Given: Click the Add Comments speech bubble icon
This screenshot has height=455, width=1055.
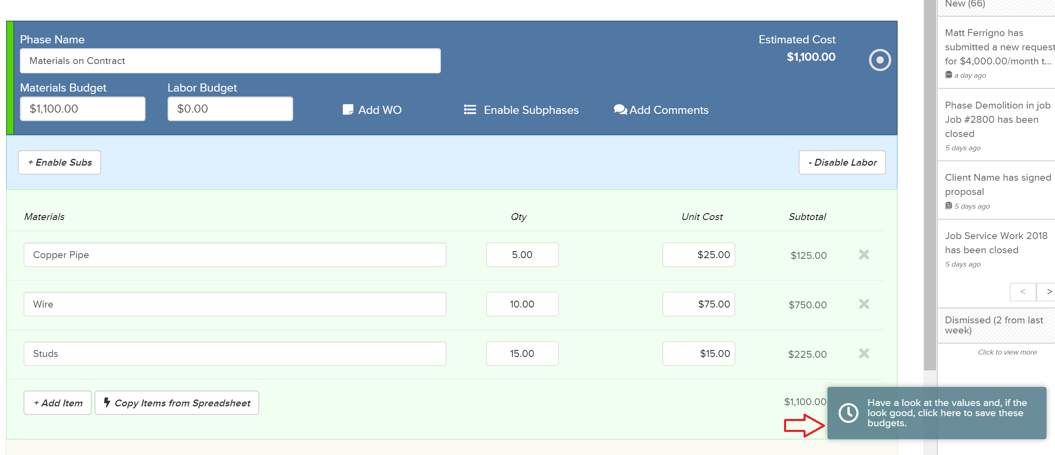Looking at the screenshot, I should 620,110.
